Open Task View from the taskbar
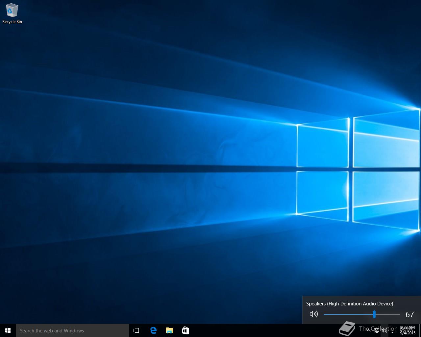Viewport: 421px width, 337px height. coord(137,330)
